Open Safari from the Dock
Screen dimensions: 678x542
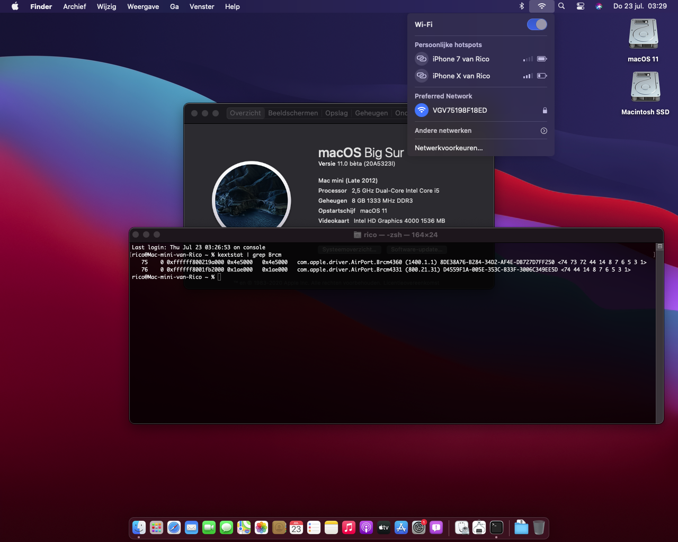tap(174, 527)
